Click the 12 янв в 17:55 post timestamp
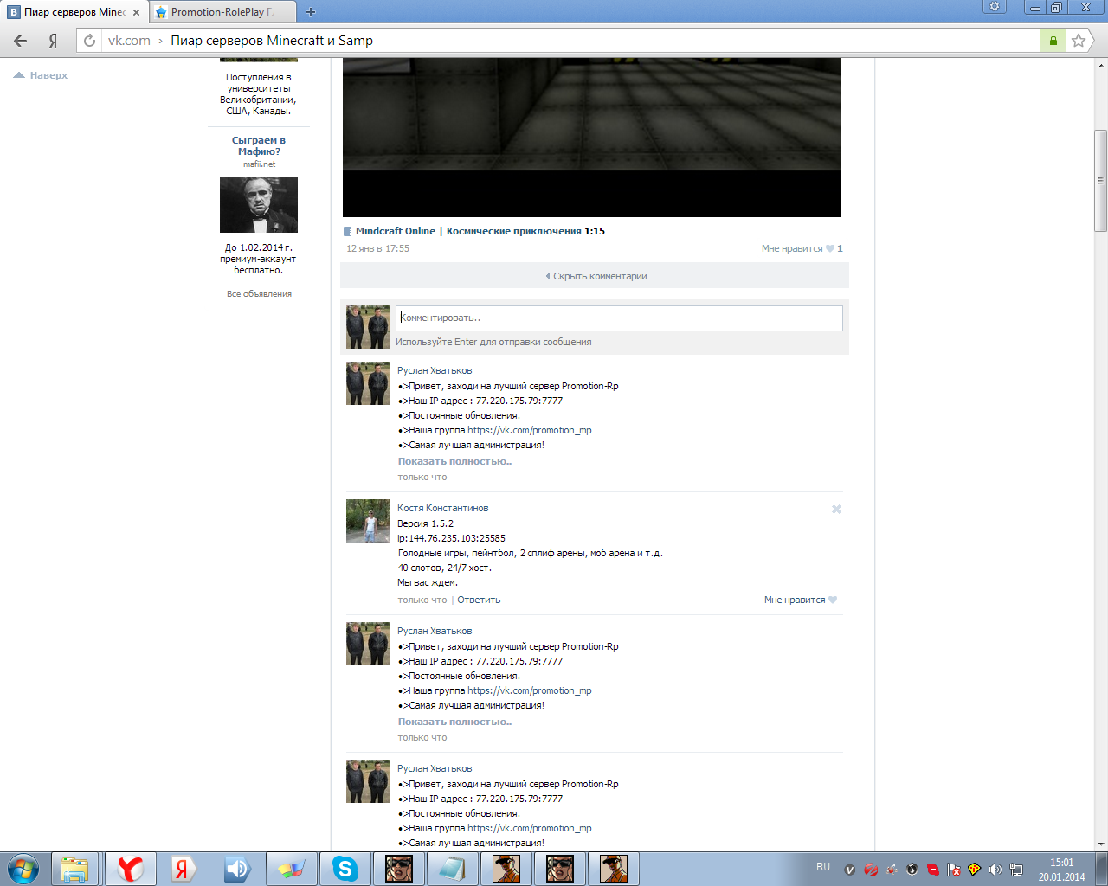The image size is (1108, 886). pos(377,248)
